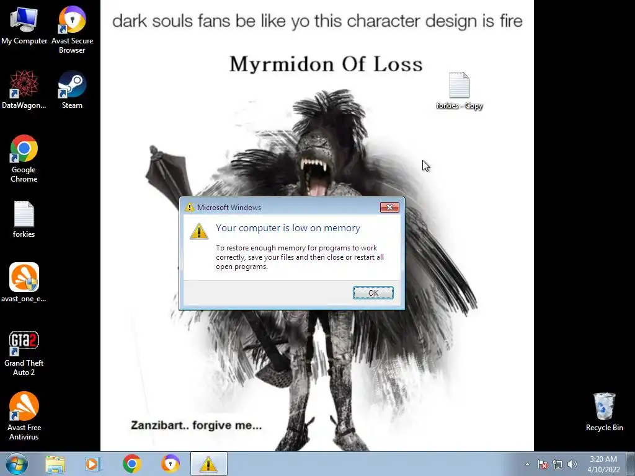Viewport: 635px width, 476px height.
Task: Open the network tray icon
Action: coord(557,464)
